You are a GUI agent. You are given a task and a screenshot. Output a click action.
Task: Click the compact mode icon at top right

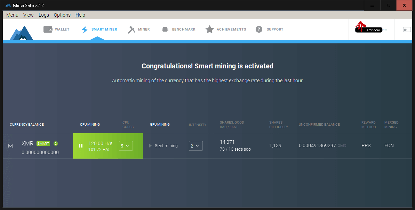tap(407, 30)
